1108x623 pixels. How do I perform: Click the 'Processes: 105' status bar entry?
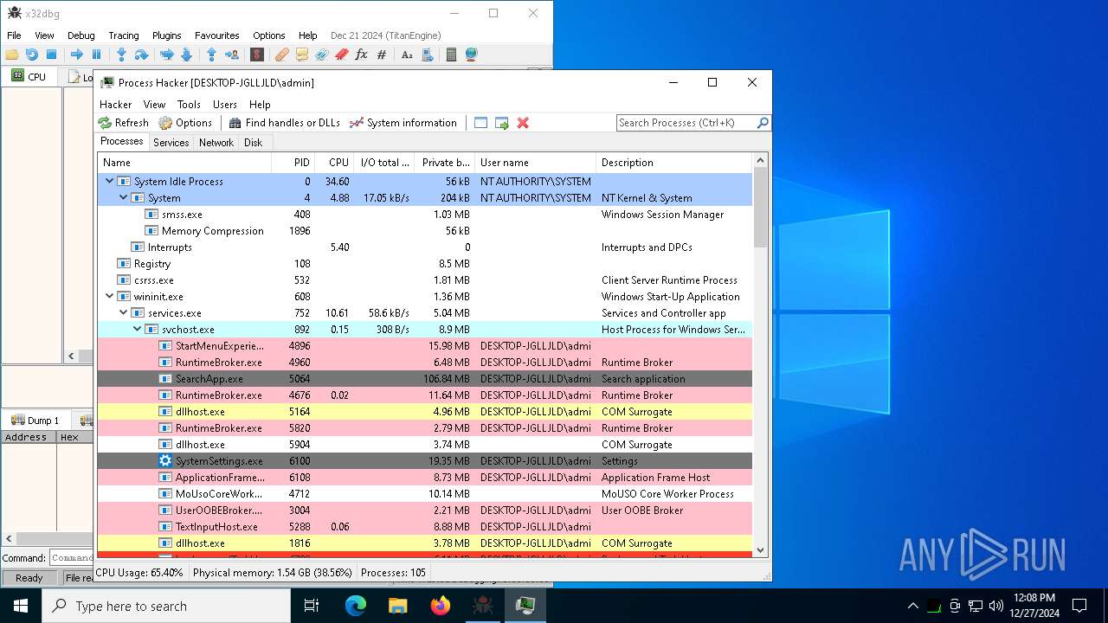[x=394, y=573]
